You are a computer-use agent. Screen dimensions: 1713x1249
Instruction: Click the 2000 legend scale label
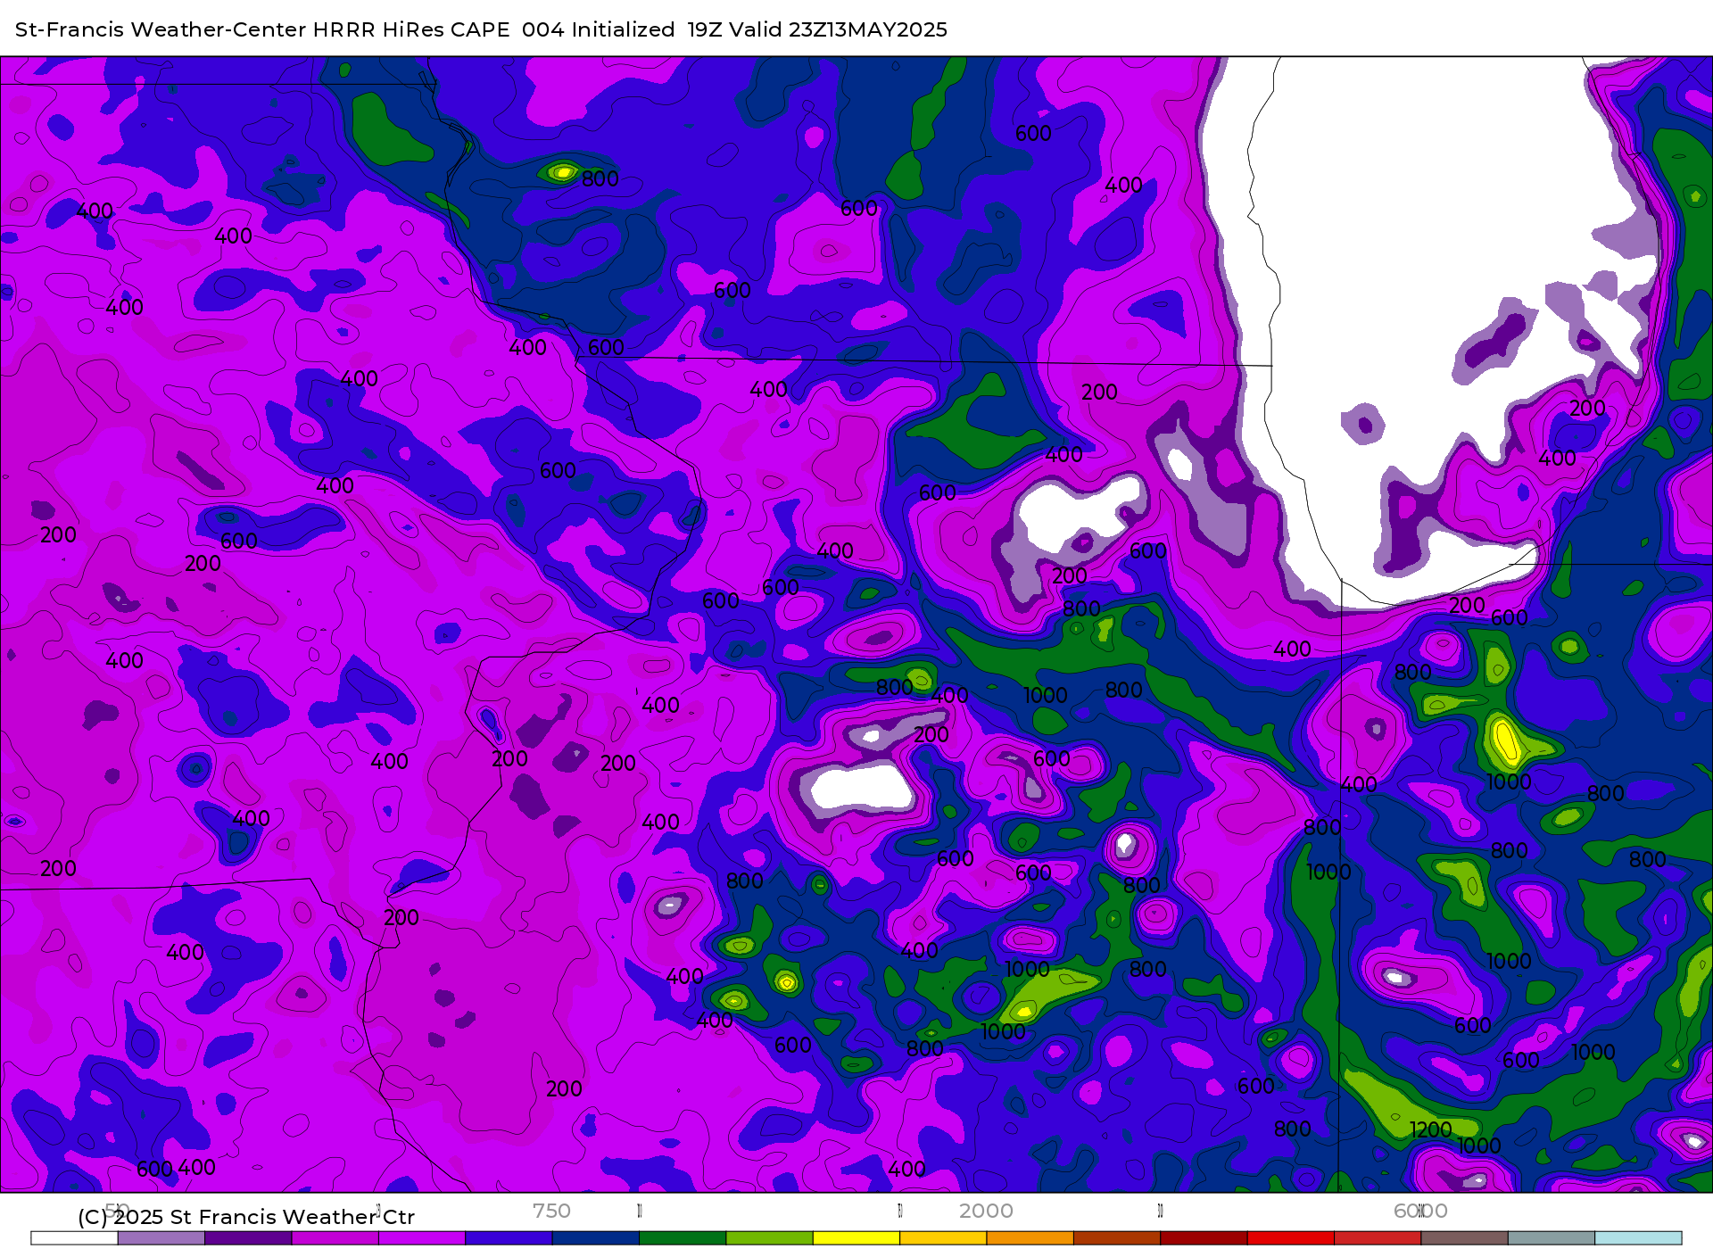click(986, 1211)
